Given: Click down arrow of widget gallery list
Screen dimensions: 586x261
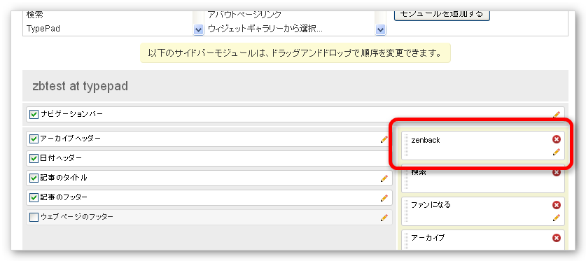Looking at the screenshot, I should 380,29.
